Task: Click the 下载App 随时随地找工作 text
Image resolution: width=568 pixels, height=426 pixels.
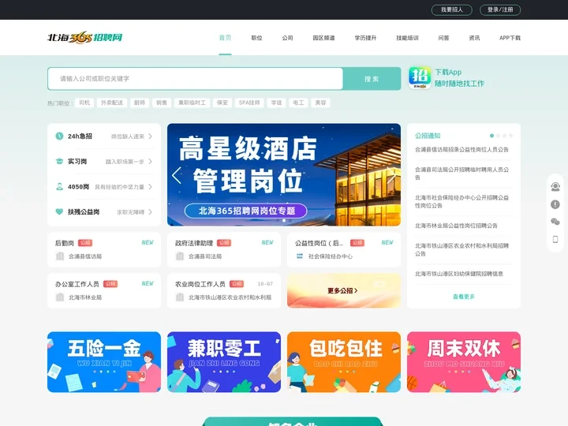Action: coord(459,78)
